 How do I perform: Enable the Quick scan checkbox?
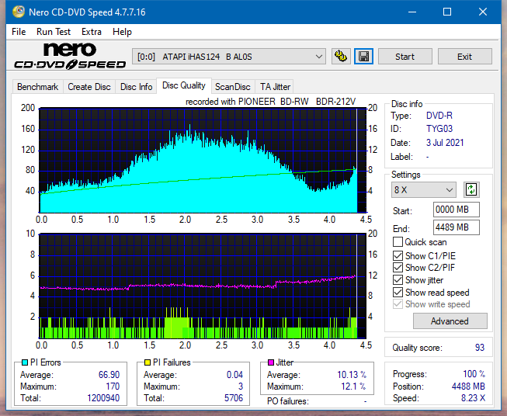point(398,242)
